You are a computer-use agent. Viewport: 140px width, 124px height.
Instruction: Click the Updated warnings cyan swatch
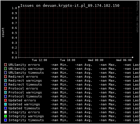coord(5,104)
